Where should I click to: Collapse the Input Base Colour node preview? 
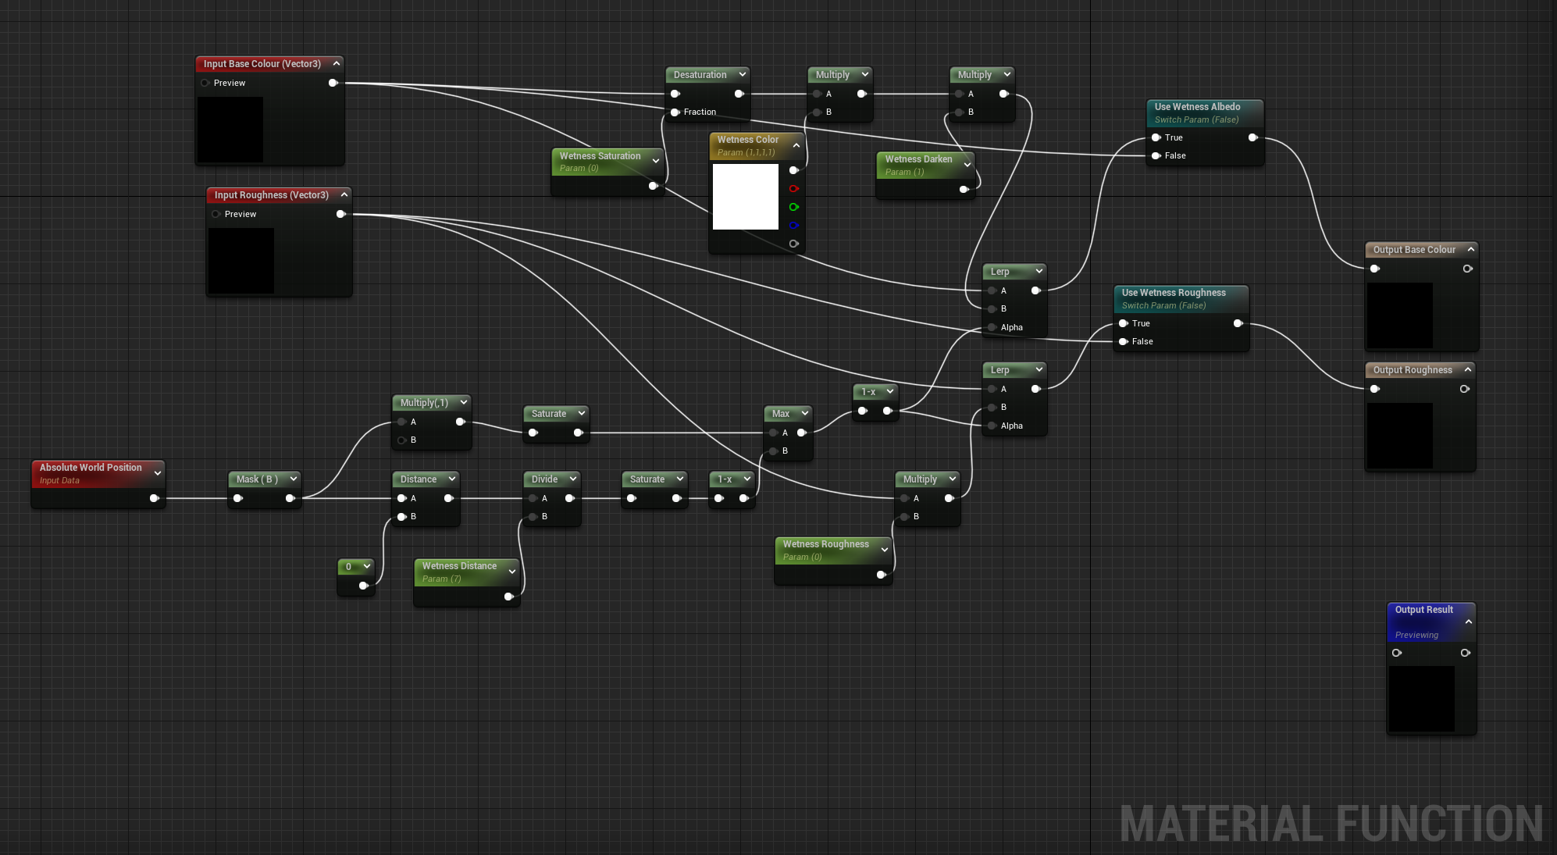click(x=337, y=64)
